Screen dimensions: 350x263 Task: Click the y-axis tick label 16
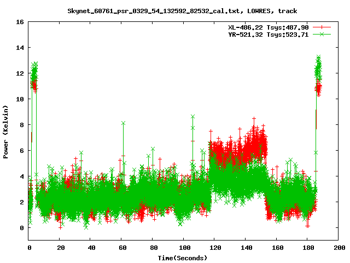[20, 22]
